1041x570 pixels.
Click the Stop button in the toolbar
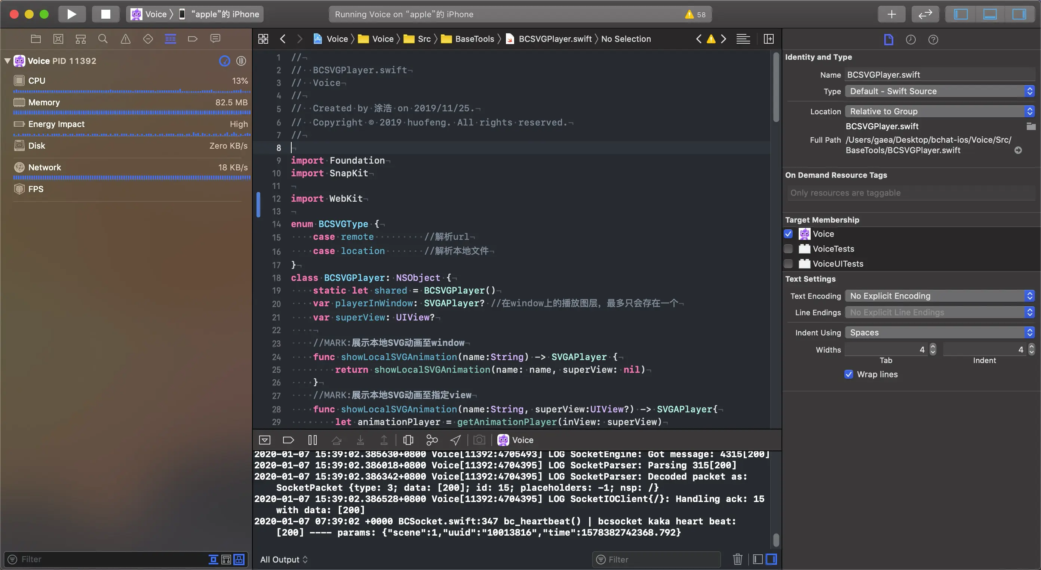coord(105,14)
